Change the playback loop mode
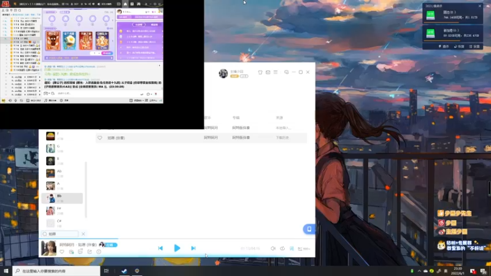 tap(282, 248)
